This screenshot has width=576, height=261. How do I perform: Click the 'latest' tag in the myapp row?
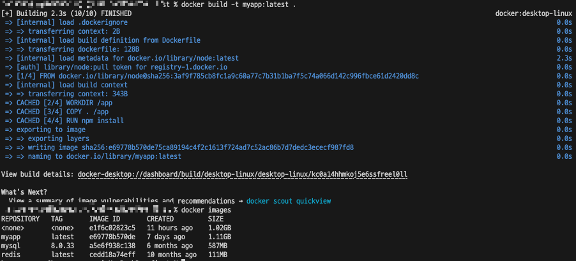coord(63,237)
